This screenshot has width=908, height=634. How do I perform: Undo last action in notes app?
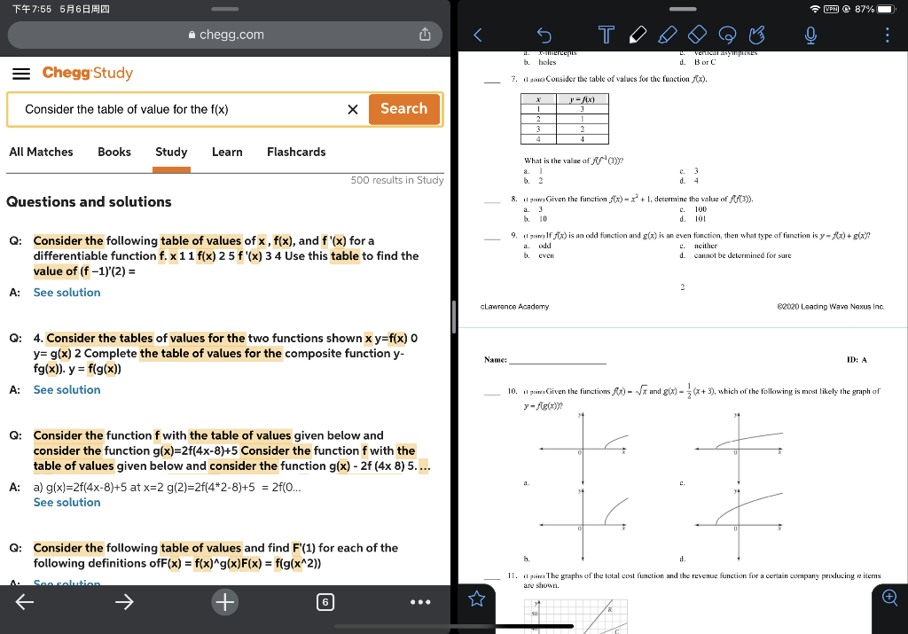[544, 35]
